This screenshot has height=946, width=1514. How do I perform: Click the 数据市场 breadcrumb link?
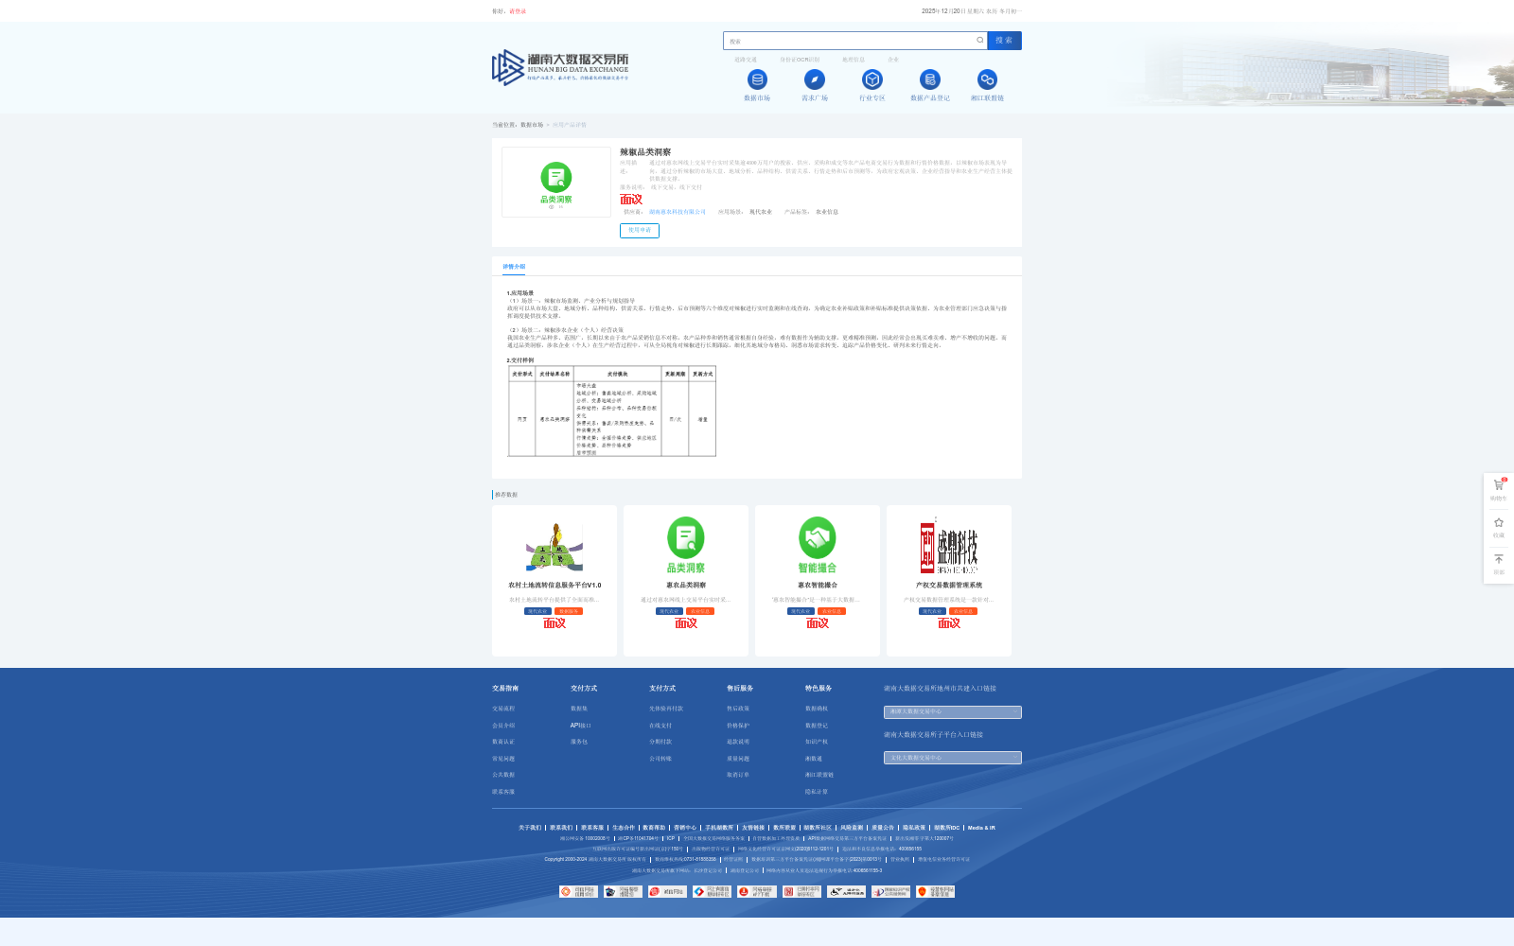point(532,125)
